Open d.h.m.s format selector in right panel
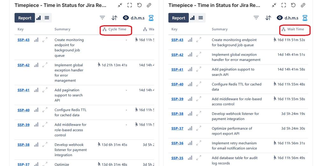Screen dimensions: 318x166 click(287, 18)
